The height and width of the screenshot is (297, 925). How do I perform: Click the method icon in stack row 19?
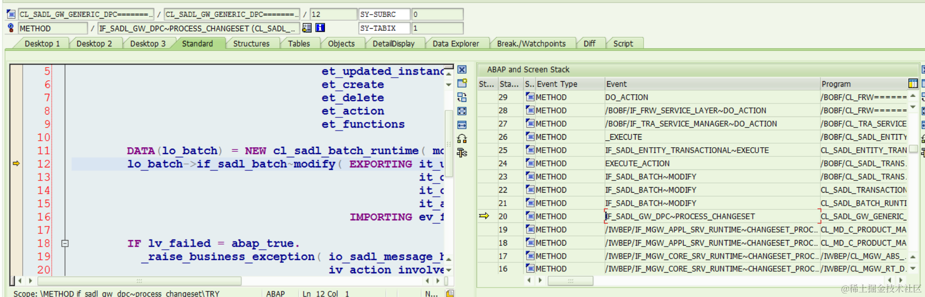pos(530,229)
